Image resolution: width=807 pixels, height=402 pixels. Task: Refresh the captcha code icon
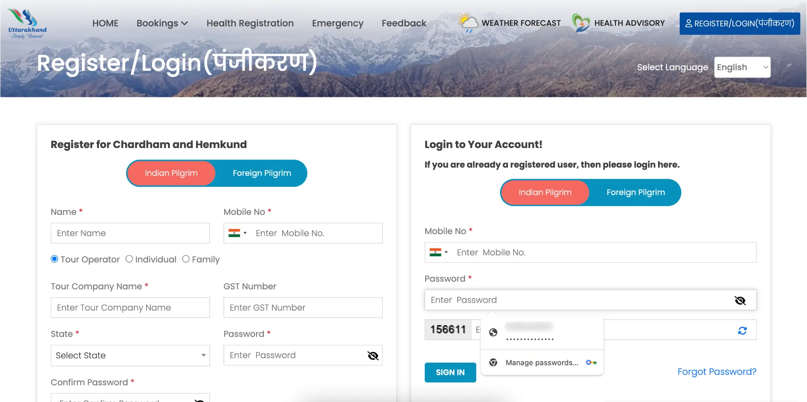(x=742, y=331)
